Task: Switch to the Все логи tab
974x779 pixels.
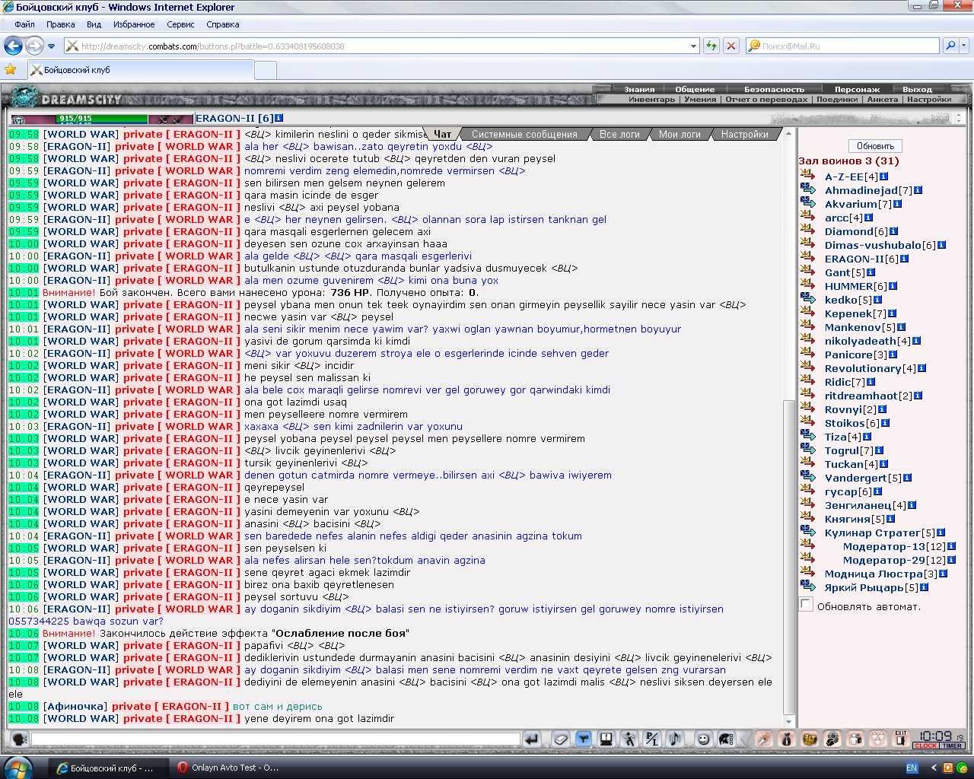Action: point(619,134)
